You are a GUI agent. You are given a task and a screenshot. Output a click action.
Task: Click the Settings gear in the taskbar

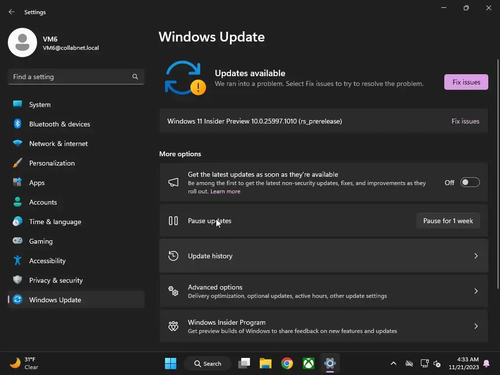click(x=330, y=363)
